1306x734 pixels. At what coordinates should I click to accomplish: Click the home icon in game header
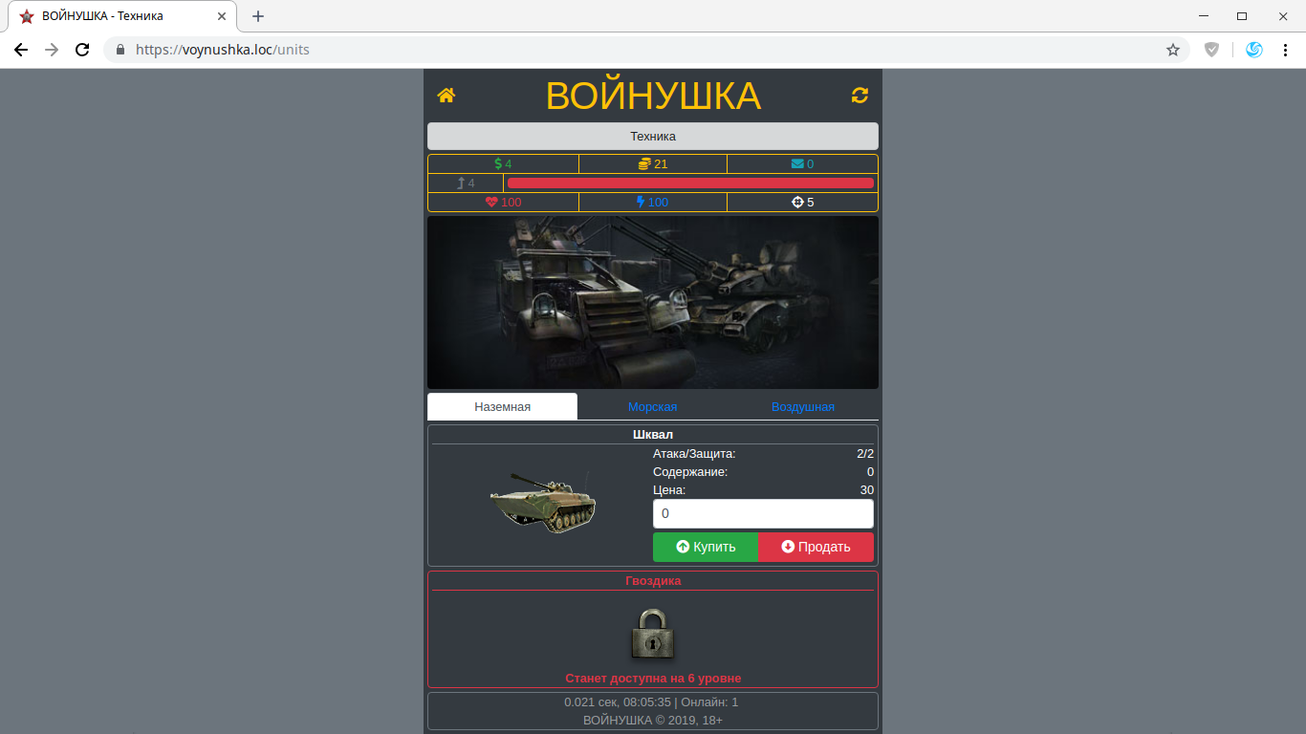click(x=446, y=96)
